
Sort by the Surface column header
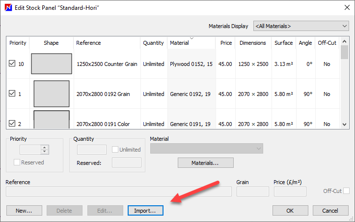(x=283, y=43)
